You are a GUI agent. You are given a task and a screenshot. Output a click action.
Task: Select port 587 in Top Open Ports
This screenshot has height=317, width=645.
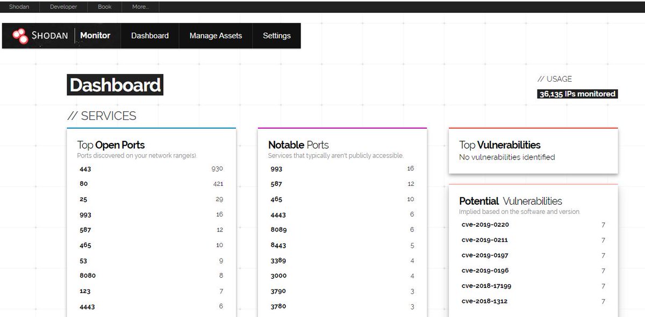click(x=85, y=230)
